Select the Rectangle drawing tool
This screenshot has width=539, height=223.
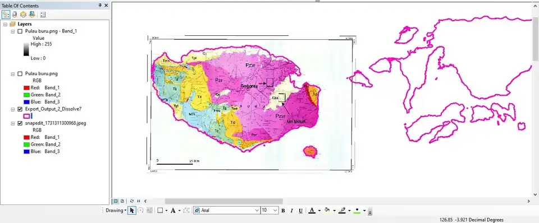[x=160, y=210]
